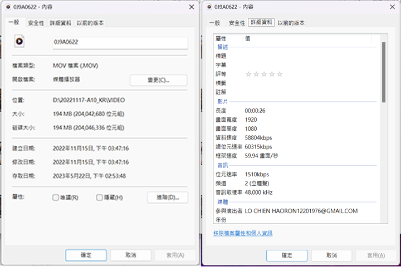Set the fourth rating star
The height and width of the screenshot is (267, 401).
[272, 74]
